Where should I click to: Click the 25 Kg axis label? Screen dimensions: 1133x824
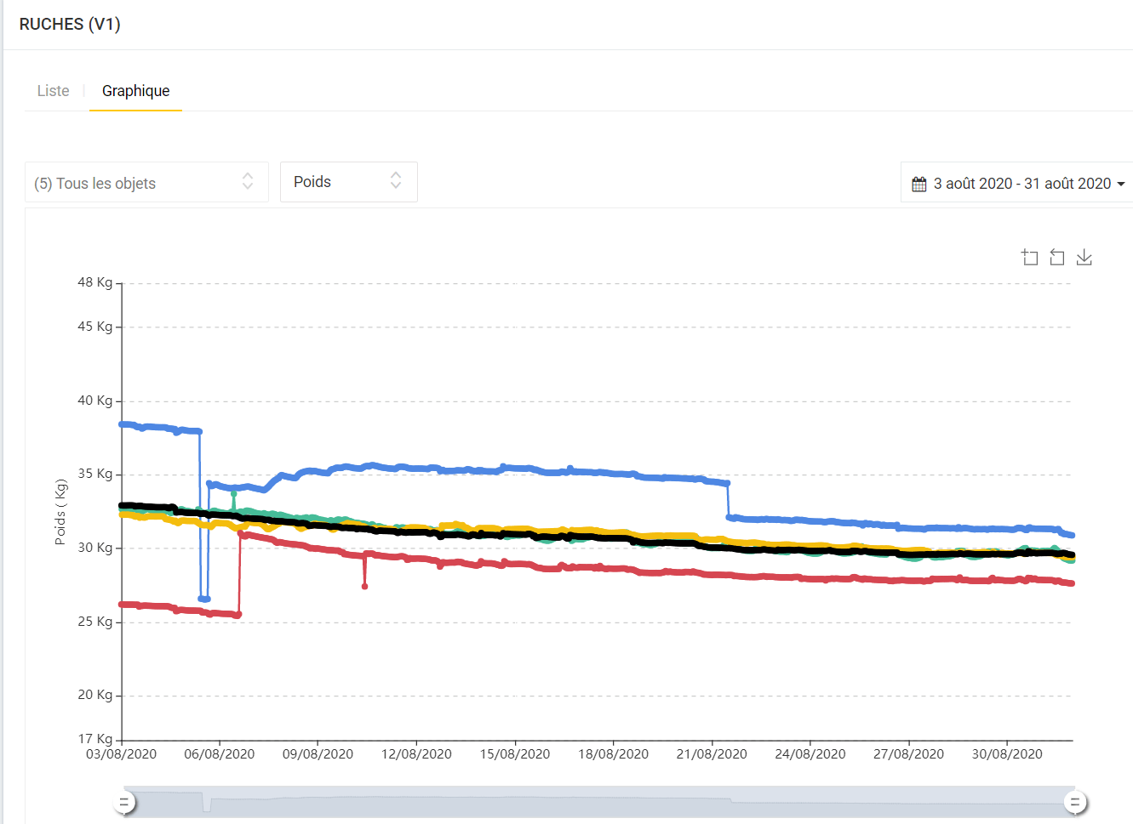coord(94,622)
